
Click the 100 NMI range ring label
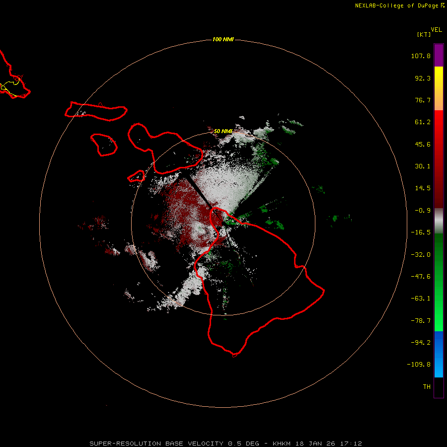pyautogui.click(x=223, y=39)
